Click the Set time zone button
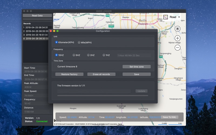Image resolution: width=216 pixels, height=135 pixels. pos(137,67)
